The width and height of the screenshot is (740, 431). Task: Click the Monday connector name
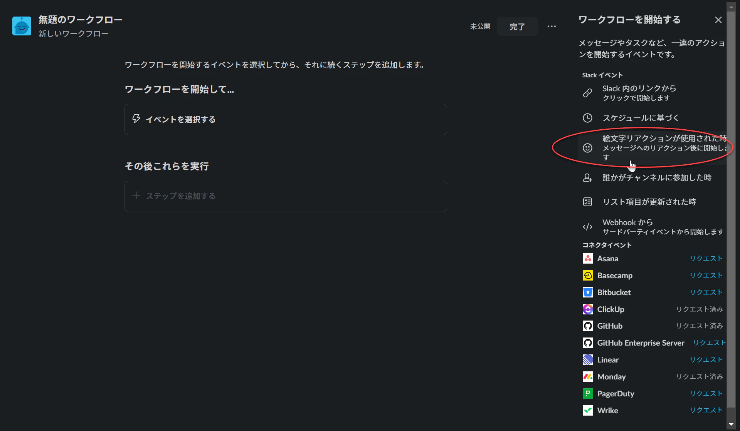[611, 377]
